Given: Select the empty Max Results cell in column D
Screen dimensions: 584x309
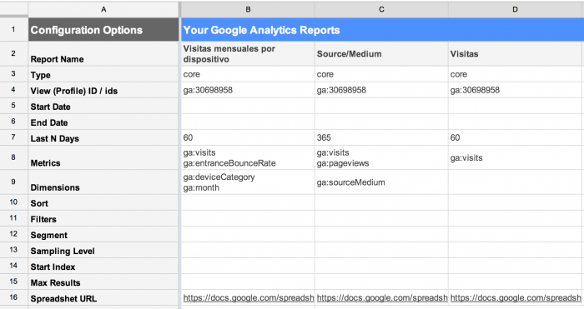Looking at the screenshot, I should coord(515,282).
